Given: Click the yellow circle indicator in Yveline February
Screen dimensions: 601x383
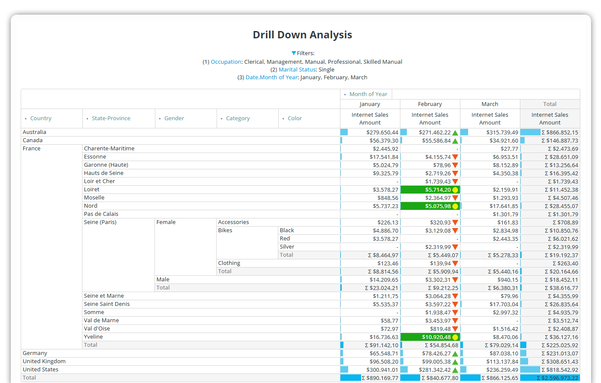Looking at the screenshot, I should (x=455, y=337).
